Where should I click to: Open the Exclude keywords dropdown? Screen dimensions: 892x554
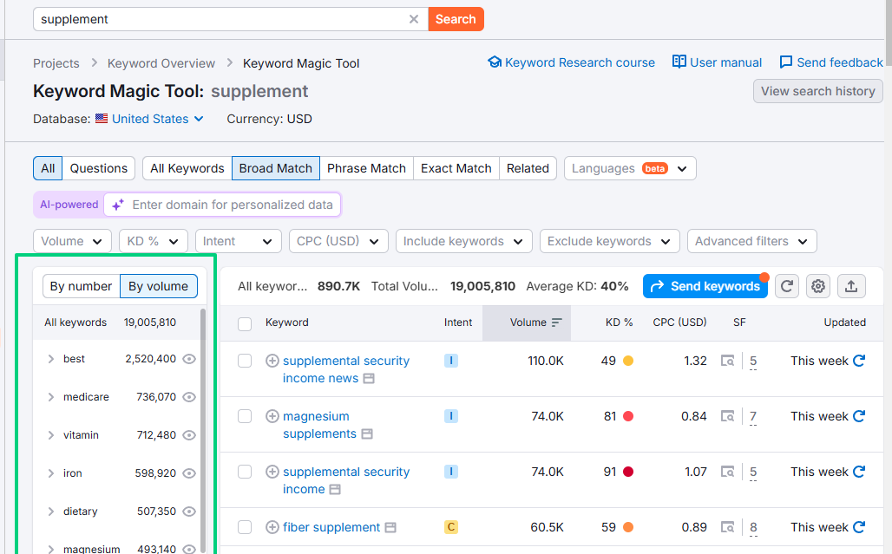pyautogui.click(x=609, y=241)
